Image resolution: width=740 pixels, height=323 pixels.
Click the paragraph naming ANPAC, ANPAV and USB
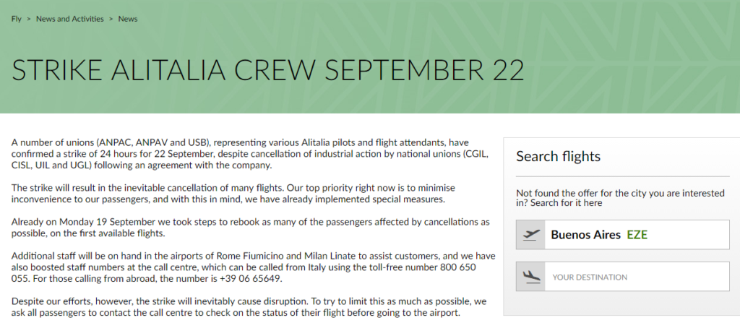[x=250, y=154]
